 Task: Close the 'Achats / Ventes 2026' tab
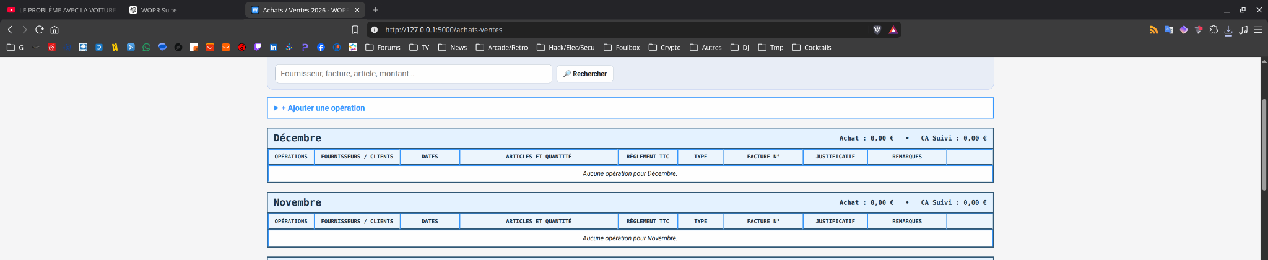357,10
